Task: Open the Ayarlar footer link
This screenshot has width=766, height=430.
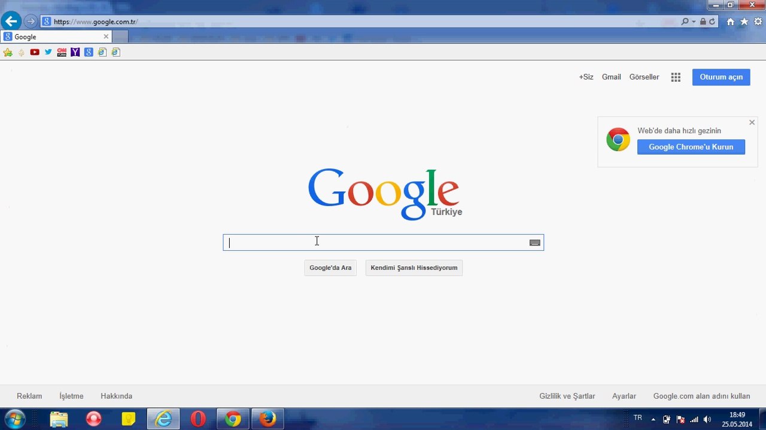Action: point(624,396)
